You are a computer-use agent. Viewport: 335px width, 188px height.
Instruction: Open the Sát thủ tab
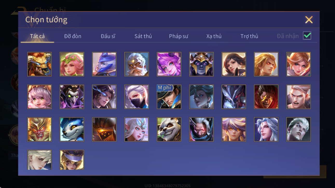[143, 36]
